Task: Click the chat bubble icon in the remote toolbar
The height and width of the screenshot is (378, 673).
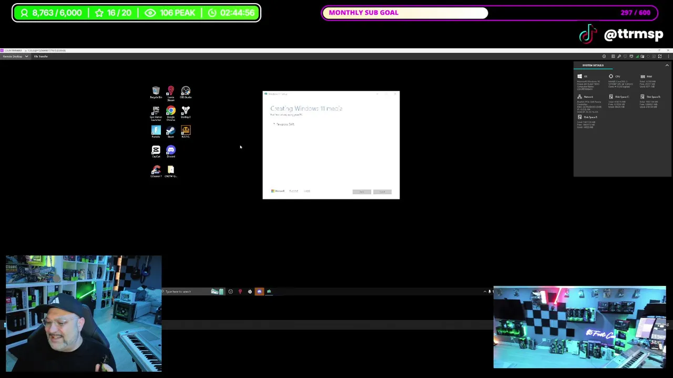Action: coord(631,56)
